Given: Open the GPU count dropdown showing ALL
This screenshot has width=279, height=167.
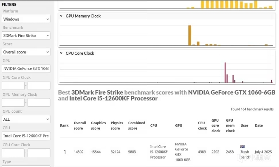Looking at the screenshot, I should point(26,119).
